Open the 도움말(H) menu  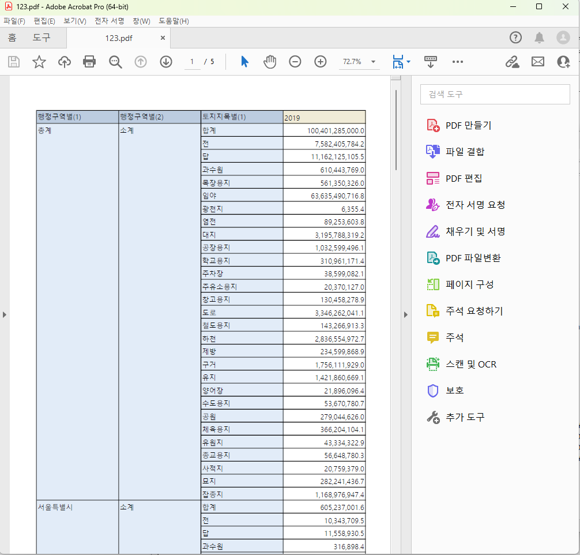(174, 21)
